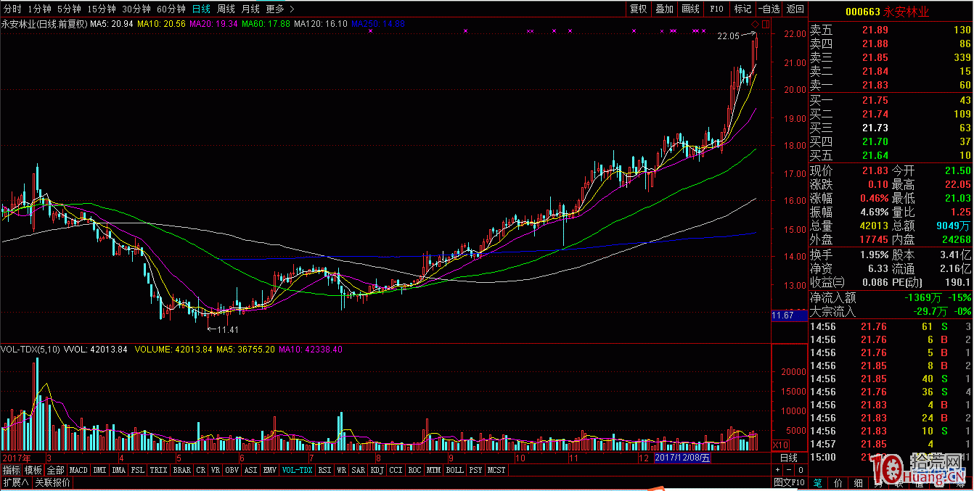Apply the FSL indicator
974x491 pixels.
tap(138, 470)
